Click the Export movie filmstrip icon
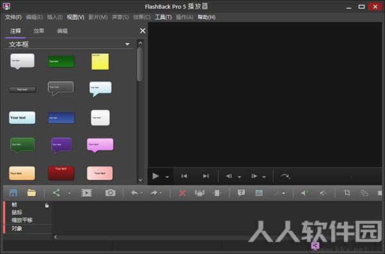This screenshot has width=385, height=254. click(87, 193)
